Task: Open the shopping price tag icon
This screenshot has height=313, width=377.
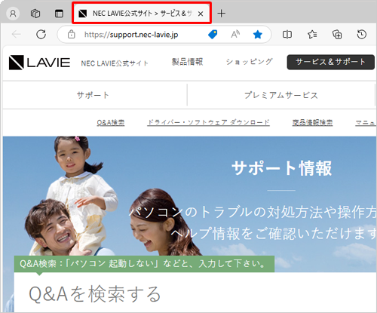Action: [213, 35]
